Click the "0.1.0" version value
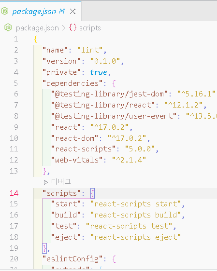The height and width of the screenshot is (271, 217). pyautogui.click(x=105, y=61)
